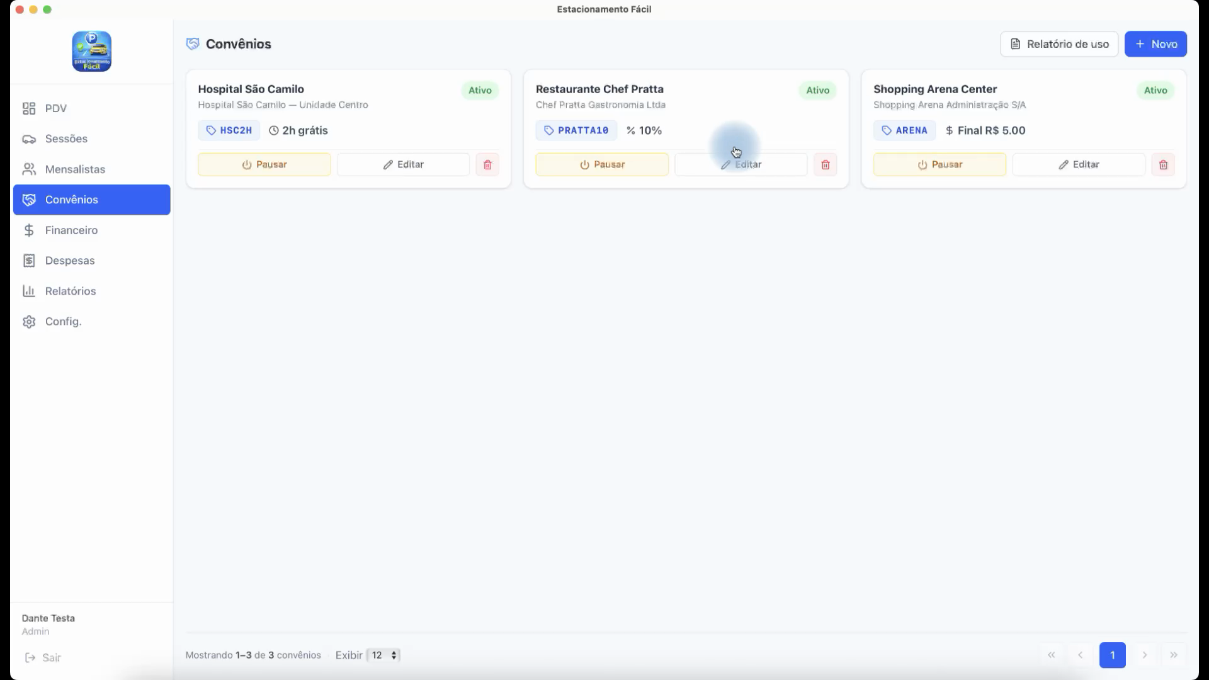The width and height of the screenshot is (1209, 680).
Task: Open the Estacionamento Fácil app logo
Action: (91, 51)
